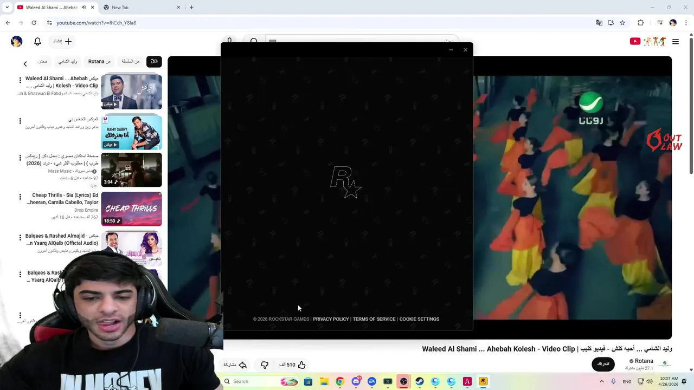Minimize the Rockstar Games Launcher window

point(451,50)
